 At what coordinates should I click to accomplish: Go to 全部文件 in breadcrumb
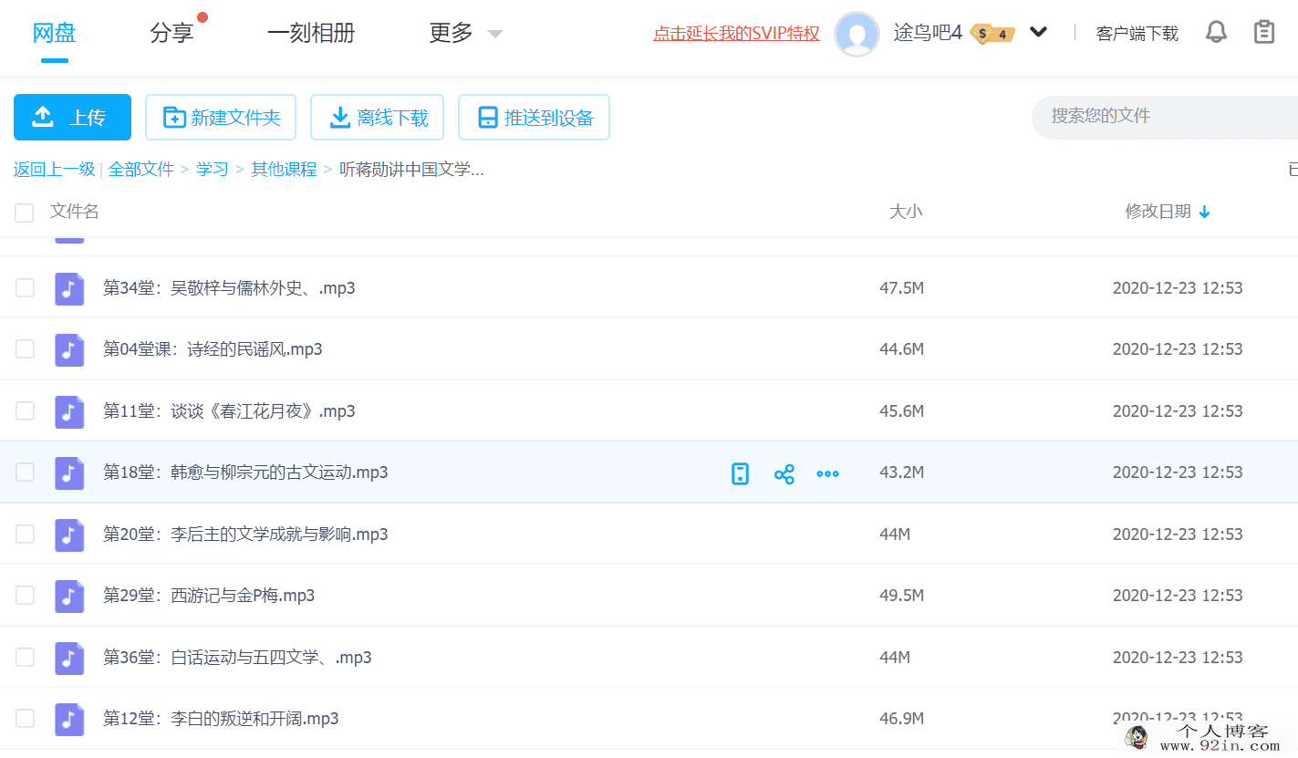(140, 170)
